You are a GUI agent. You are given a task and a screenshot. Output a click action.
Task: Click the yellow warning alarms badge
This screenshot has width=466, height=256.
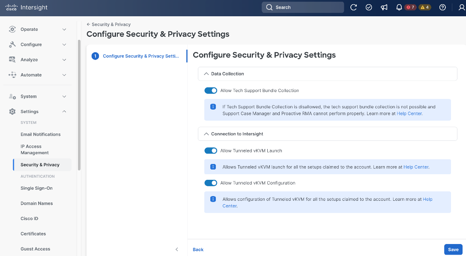tap(425, 7)
